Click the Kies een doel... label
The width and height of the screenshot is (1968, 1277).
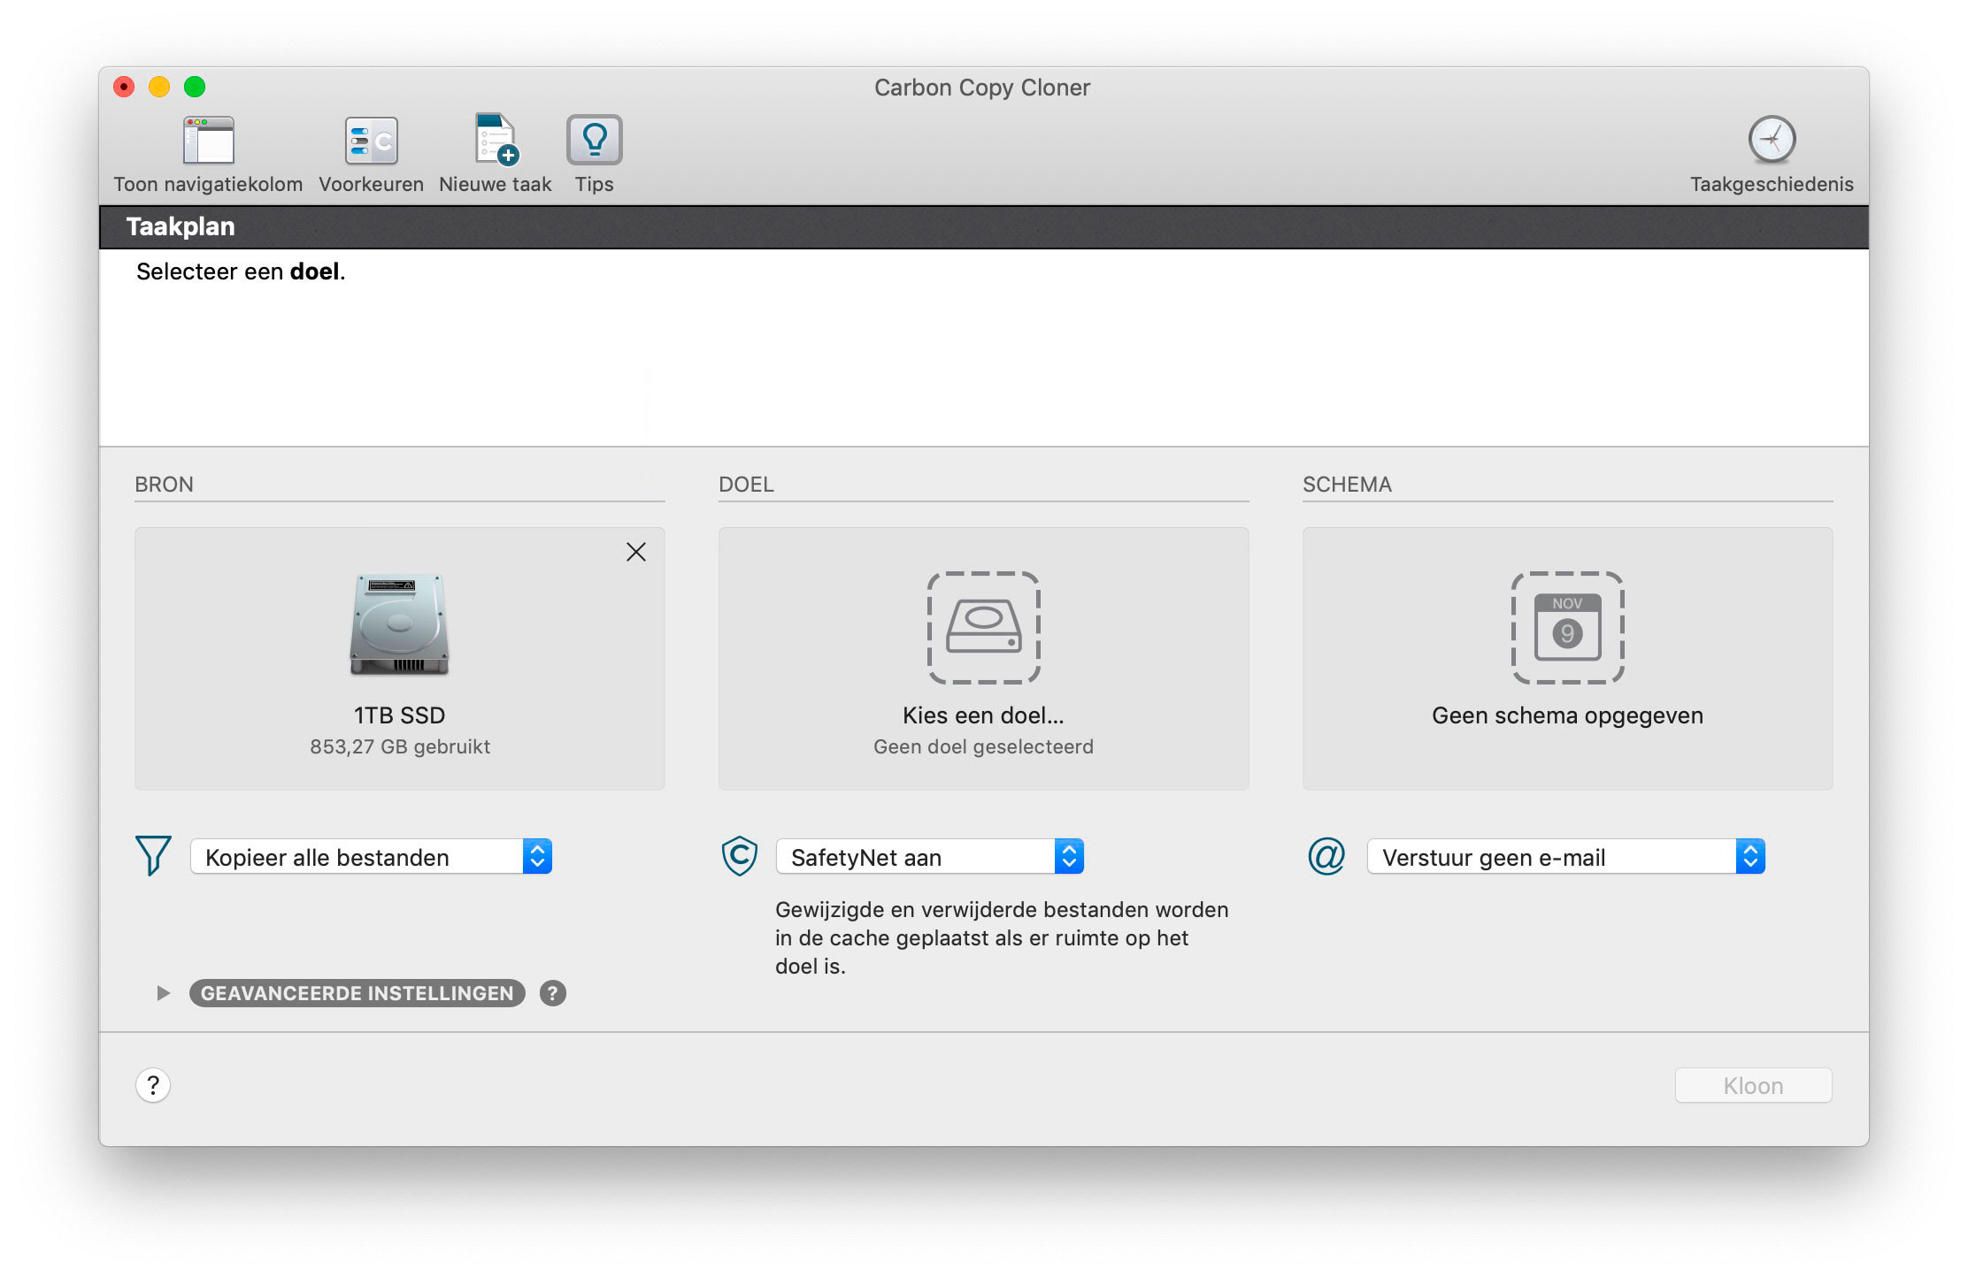[983, 715]
